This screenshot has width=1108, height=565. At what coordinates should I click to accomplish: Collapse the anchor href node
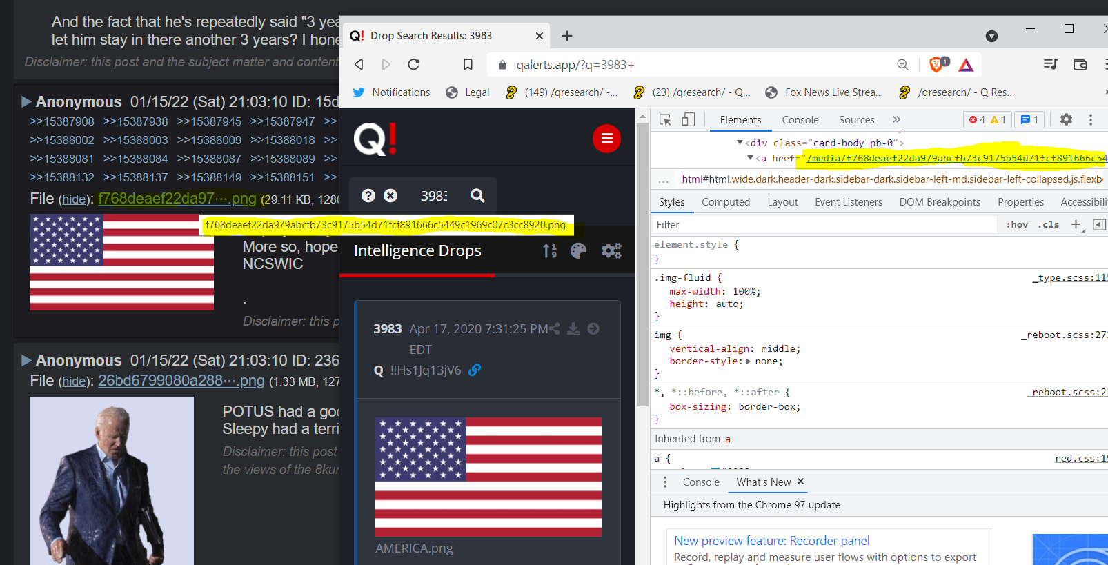coord(750,158)
